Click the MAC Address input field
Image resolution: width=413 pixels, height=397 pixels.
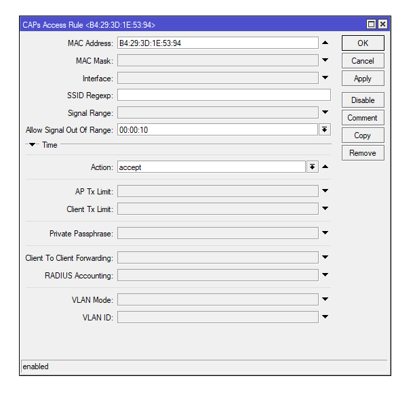218,43
